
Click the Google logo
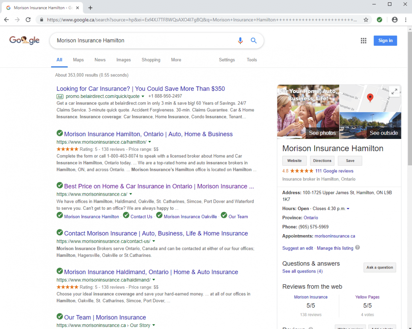[24, 41]
